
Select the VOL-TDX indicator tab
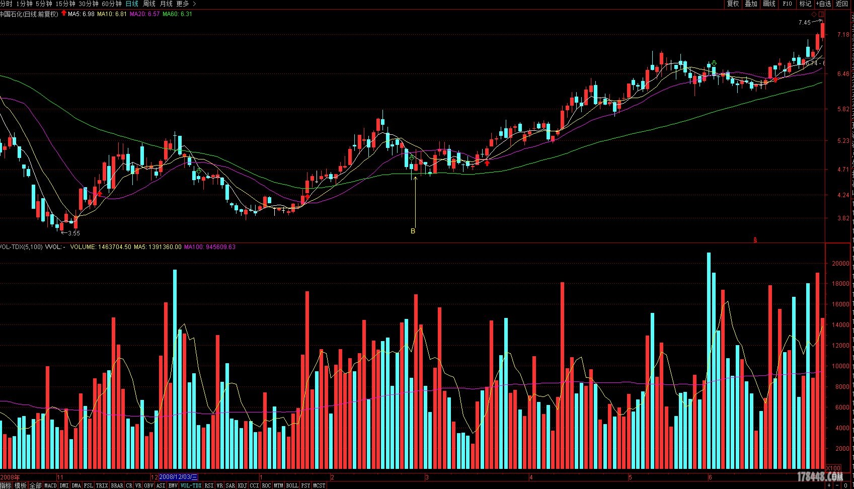[191, 485]
